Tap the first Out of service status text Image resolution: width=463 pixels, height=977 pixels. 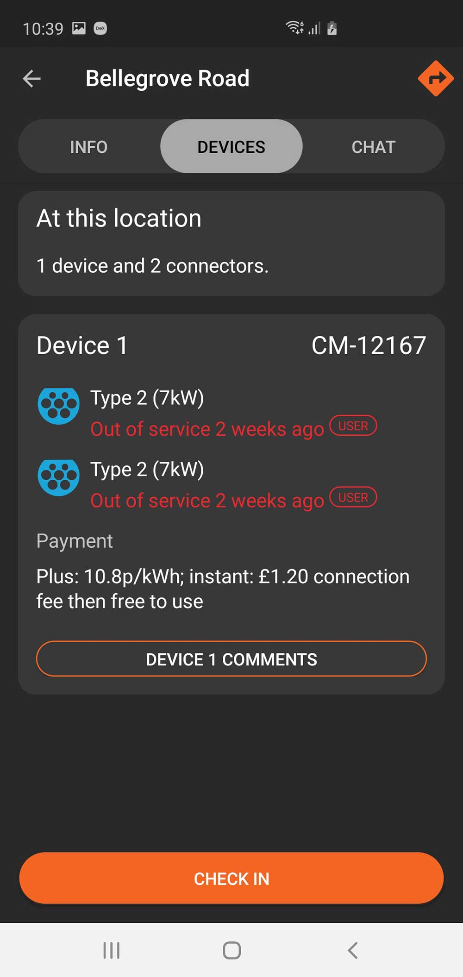[207, 429]
